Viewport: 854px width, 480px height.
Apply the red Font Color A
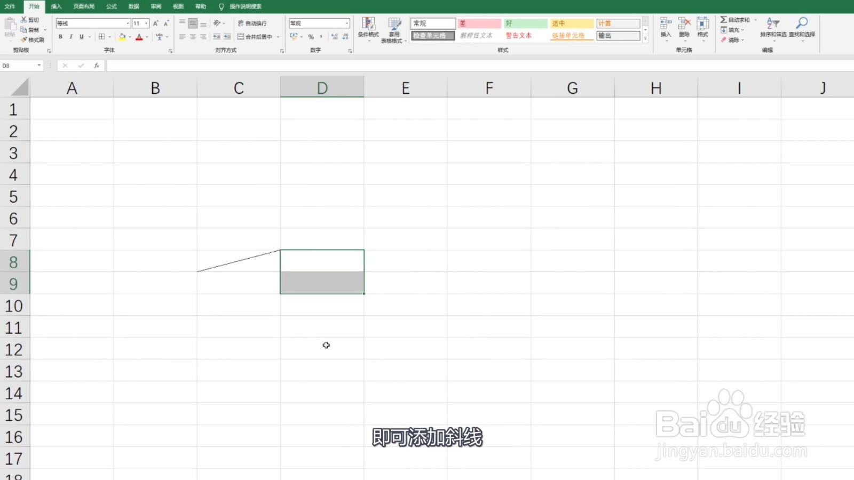(x=139, y=37)
